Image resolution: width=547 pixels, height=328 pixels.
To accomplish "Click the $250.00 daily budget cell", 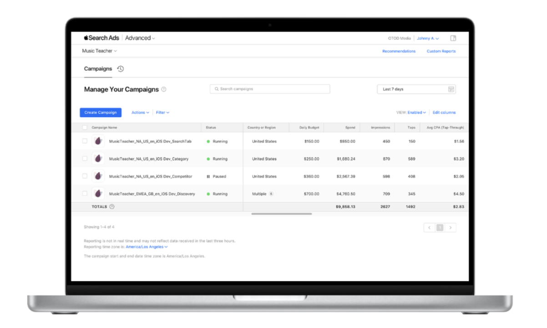I will click(312, 159).
